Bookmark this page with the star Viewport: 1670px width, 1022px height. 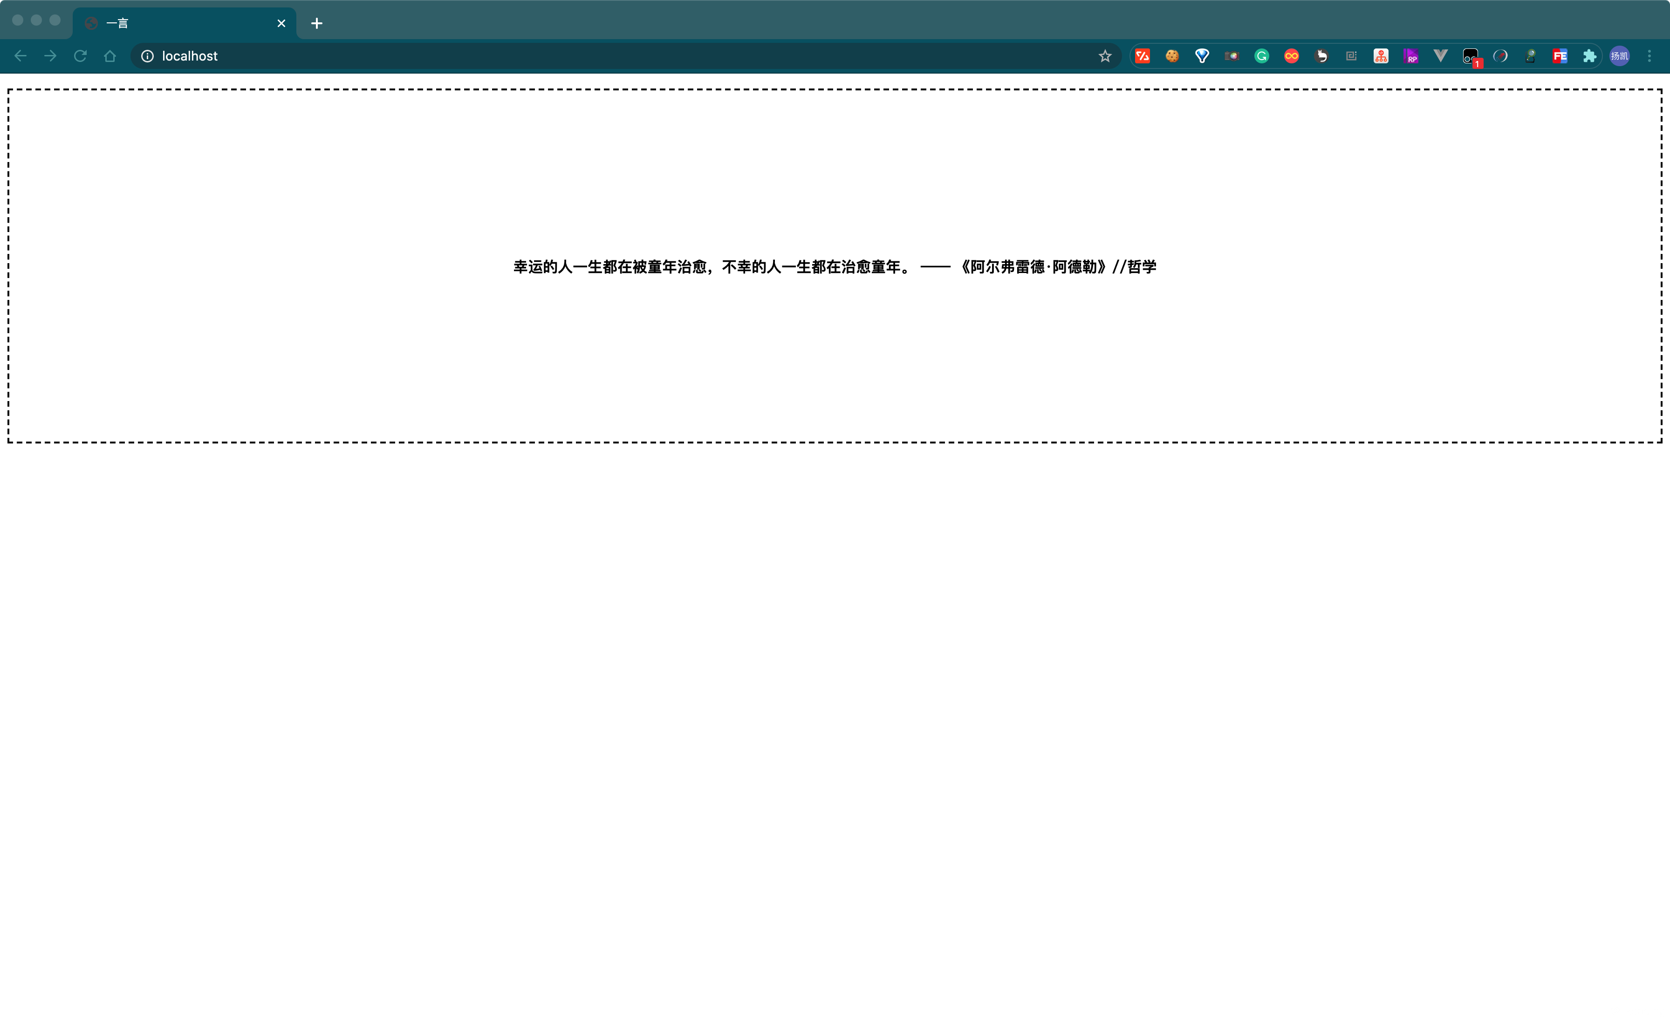coord(1105,56)
